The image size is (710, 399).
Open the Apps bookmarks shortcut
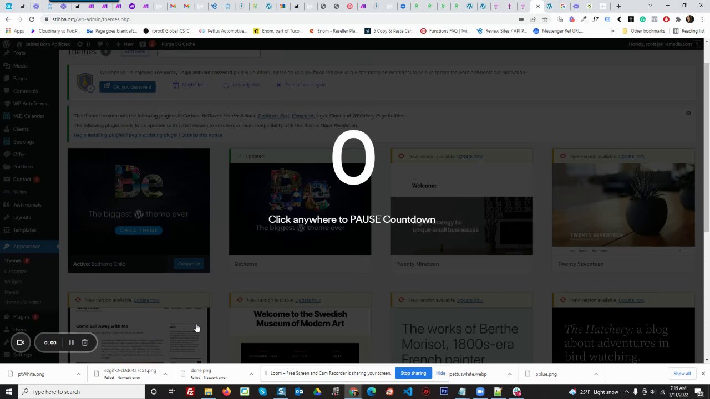(x=15, y=31)
